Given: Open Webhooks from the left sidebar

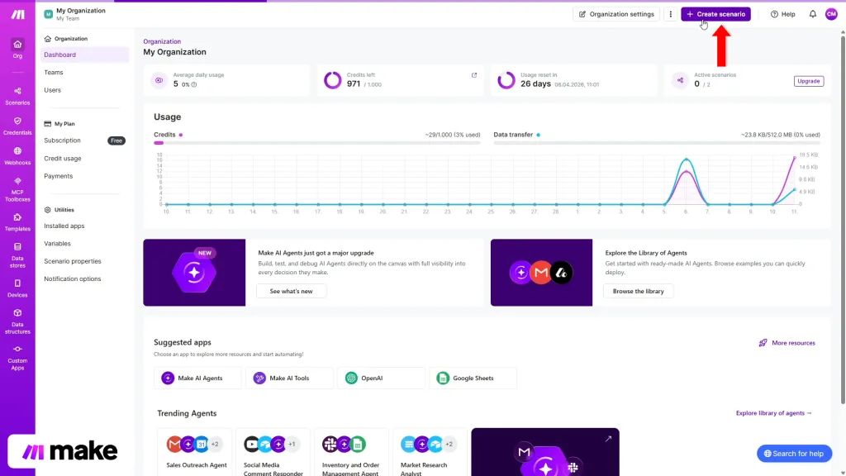Looking at the screenshot, I should tap(17, 156).
